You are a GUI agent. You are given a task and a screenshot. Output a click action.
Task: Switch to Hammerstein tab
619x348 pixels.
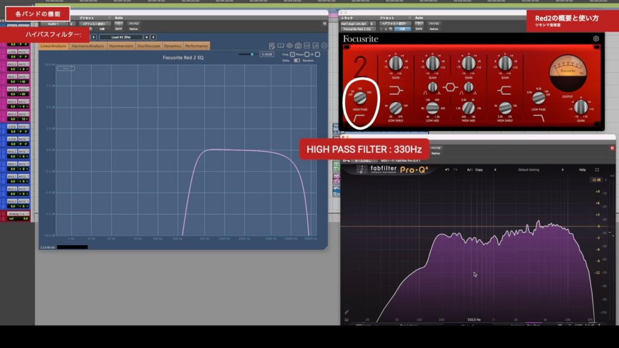(121, 46)
